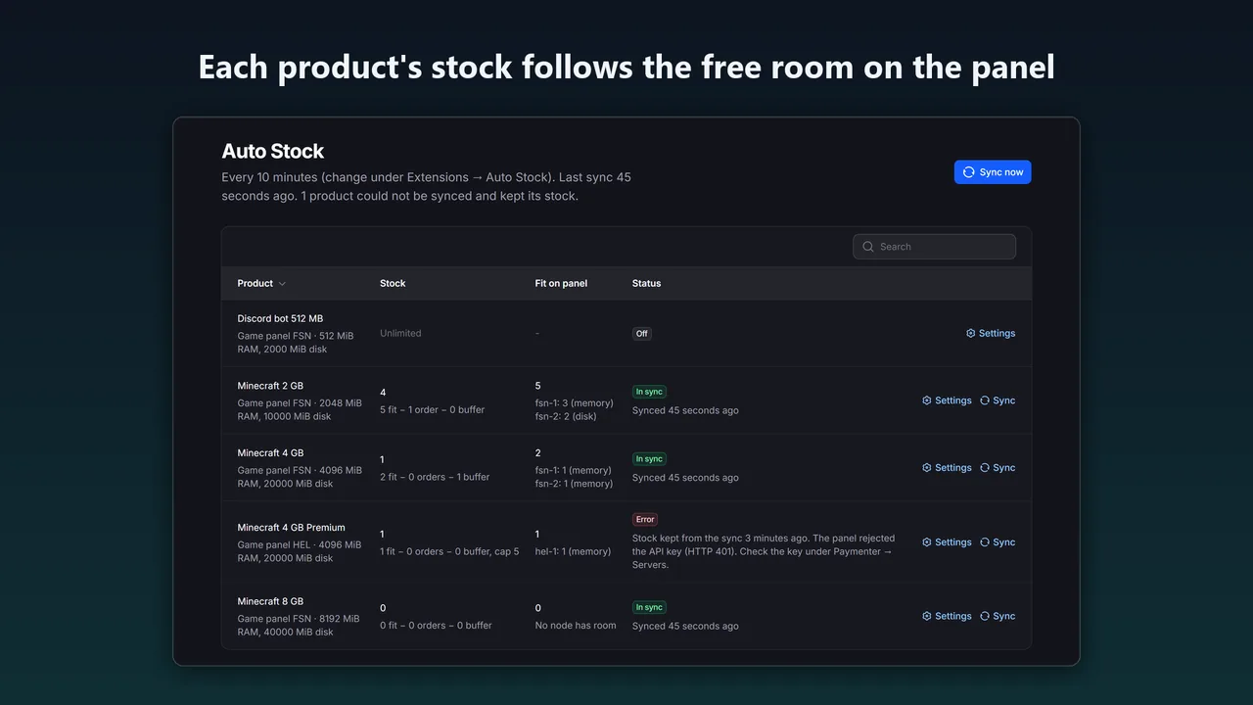This screenshot has height=705, width=1253.
Task: Click the gear icon in Minecraft 8 GB row
Action: tap(927, 617)
